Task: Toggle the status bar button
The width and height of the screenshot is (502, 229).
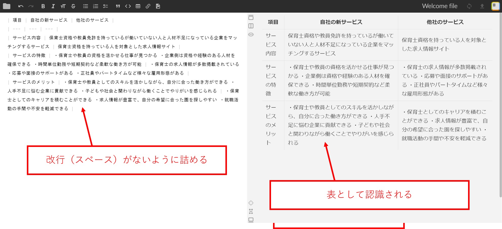Action: (x=251, y=220)
